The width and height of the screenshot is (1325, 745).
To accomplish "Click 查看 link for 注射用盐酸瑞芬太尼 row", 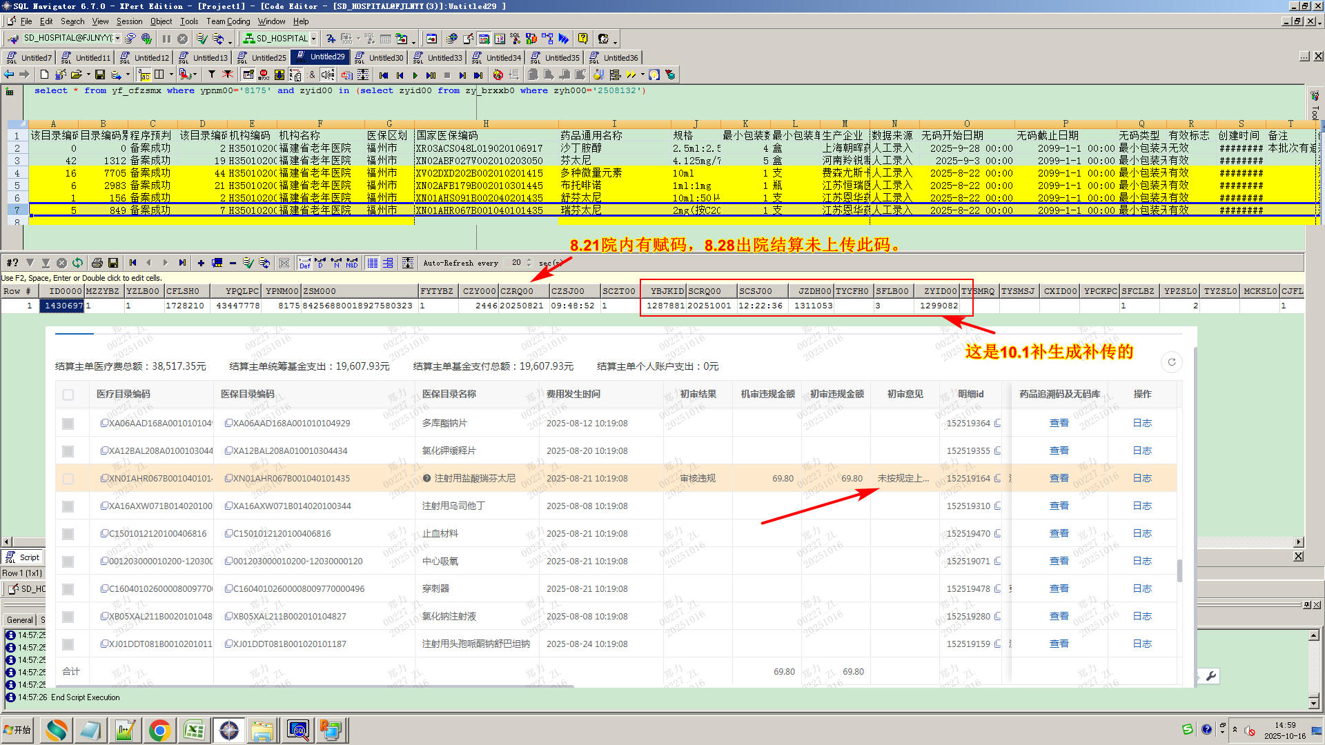I will [1059, 479].
